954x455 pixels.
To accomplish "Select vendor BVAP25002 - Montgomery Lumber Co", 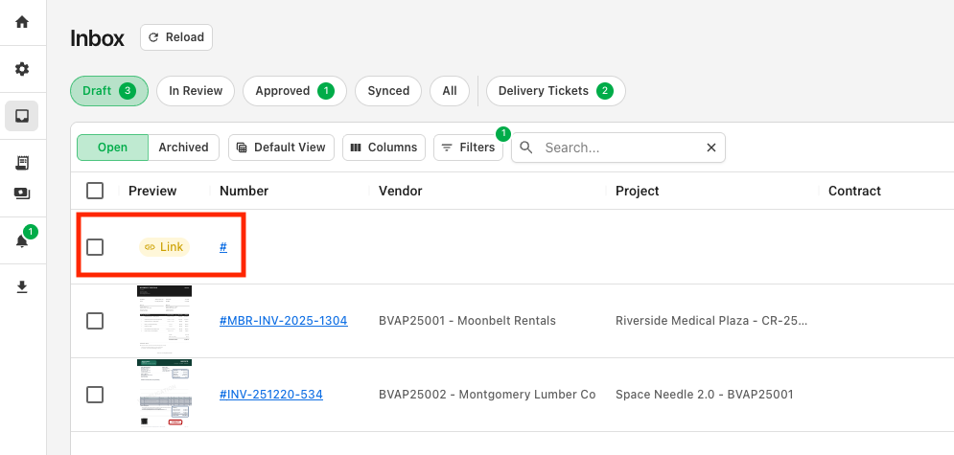I will (x=487, y=395).
